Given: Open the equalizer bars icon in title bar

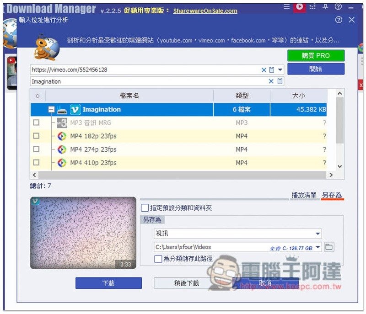Looking at the screenshot, I should pos(312,7).
